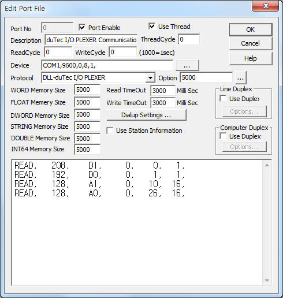Click the scroll up arrow in script list

click(x=267, y=165)
